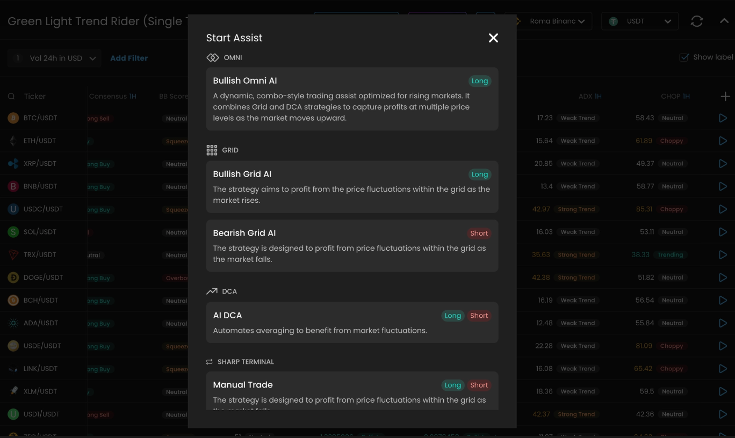This screenshot has width=735, height=438.
Task: Click play icon on LINK/USDT row
Action: [x=723, y=369]
